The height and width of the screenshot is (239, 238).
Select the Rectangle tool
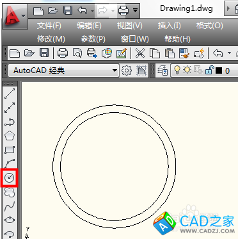coord(10,150)
